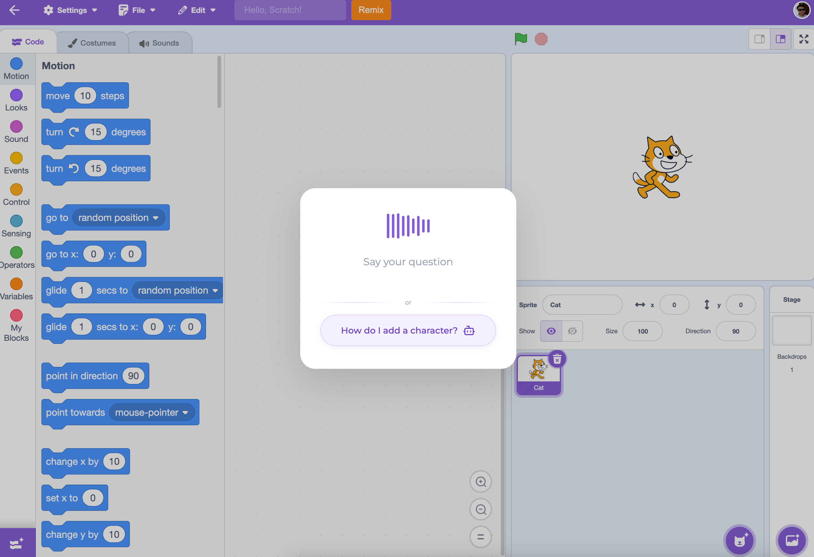
Task: Click the green flag to start the project
Action: [x=520, y=39]
